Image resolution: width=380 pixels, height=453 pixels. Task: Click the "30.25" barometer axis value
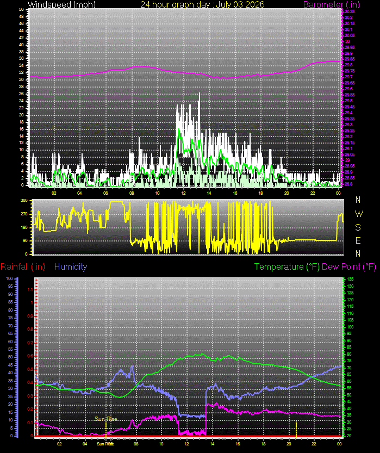point(350,11)
